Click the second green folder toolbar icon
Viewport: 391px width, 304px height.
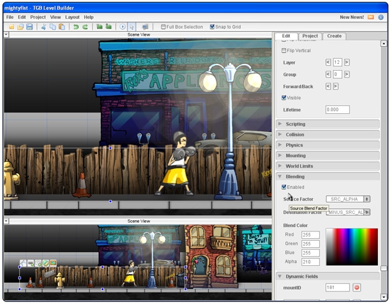(108, 26)
